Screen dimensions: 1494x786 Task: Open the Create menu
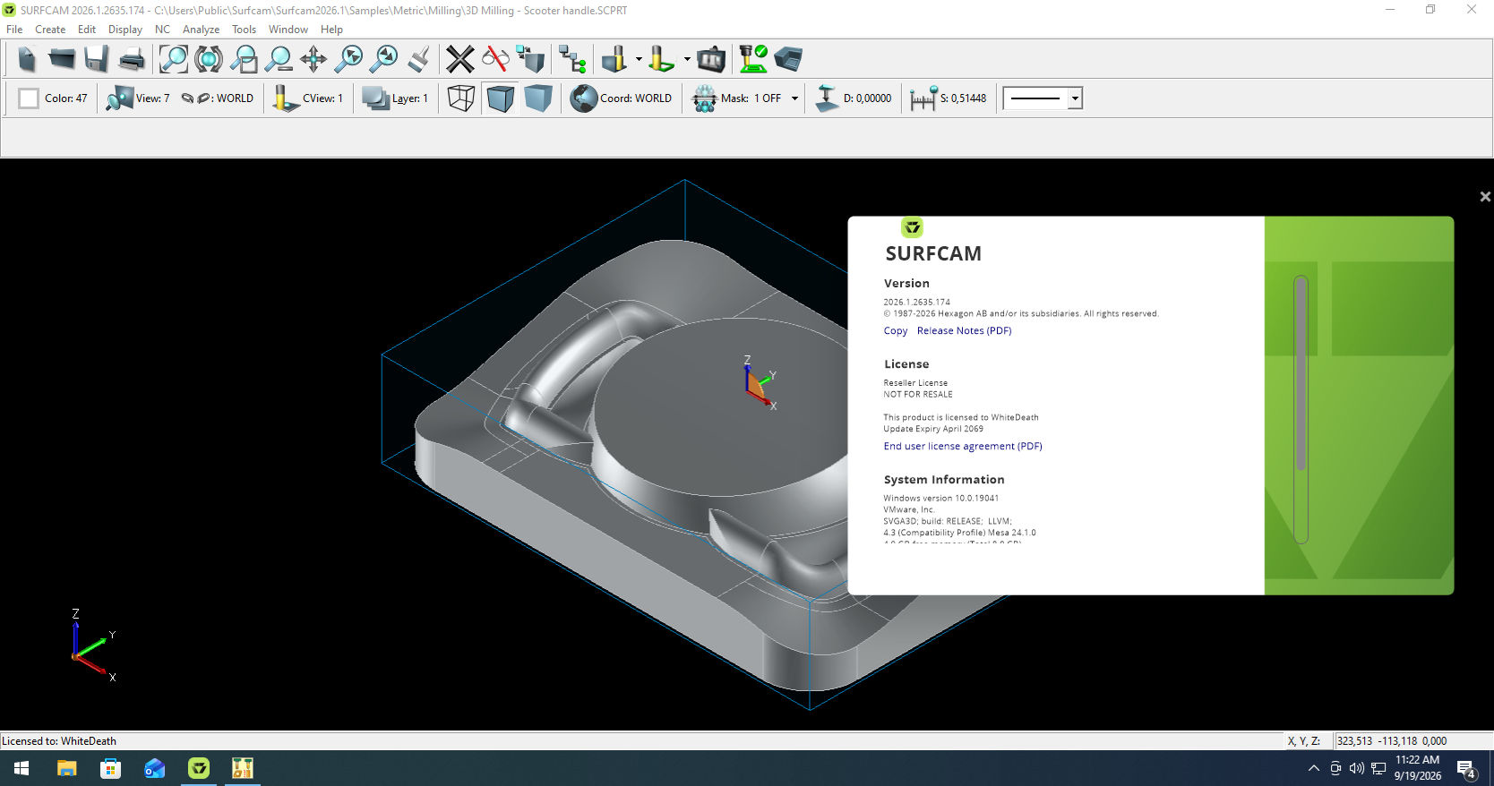tap(50, 30)
